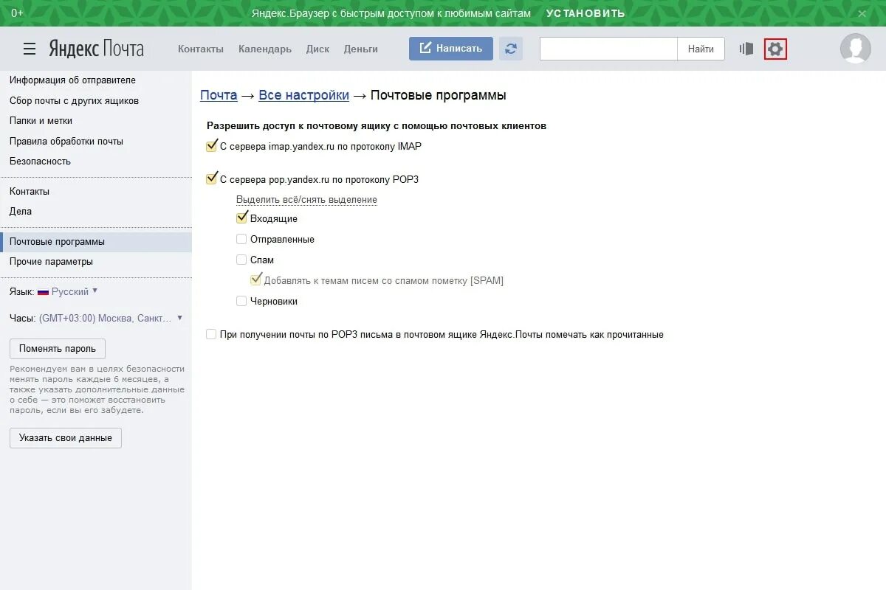Open Правила обработки почты settings

(66, 141)
